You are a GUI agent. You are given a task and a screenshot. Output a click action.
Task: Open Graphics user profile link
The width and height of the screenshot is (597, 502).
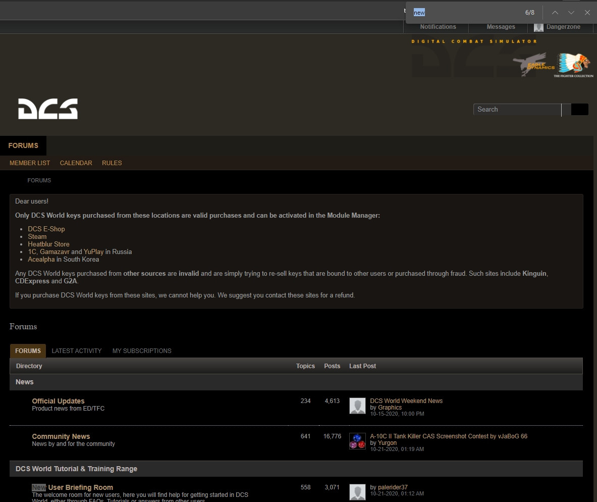(x=390, y=408)
